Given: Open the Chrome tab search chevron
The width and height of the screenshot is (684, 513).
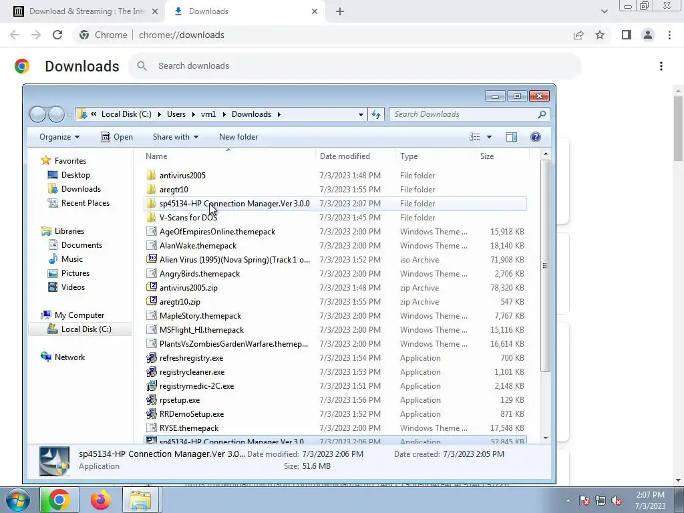Looking at the screenshot, I should pyautogui.click(x=604, y=11).
